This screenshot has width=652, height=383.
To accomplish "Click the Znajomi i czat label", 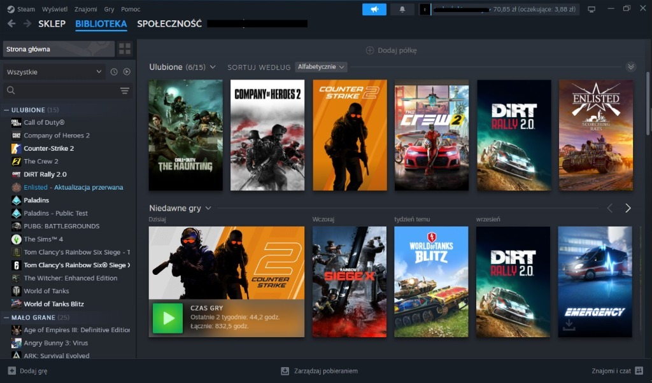I will point(611,371).
